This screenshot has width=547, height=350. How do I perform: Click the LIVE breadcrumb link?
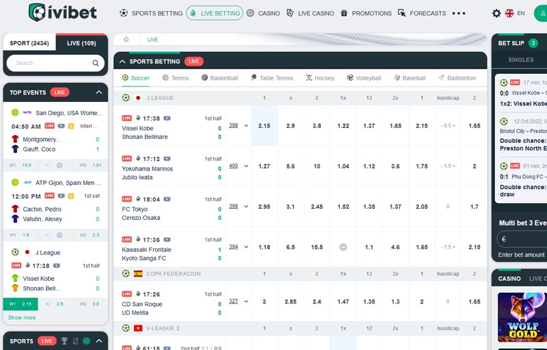point(152,40)
